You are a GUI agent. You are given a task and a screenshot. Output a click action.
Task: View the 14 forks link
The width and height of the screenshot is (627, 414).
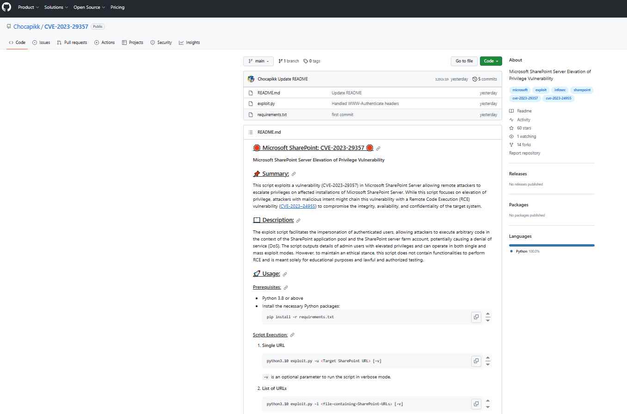520,145
